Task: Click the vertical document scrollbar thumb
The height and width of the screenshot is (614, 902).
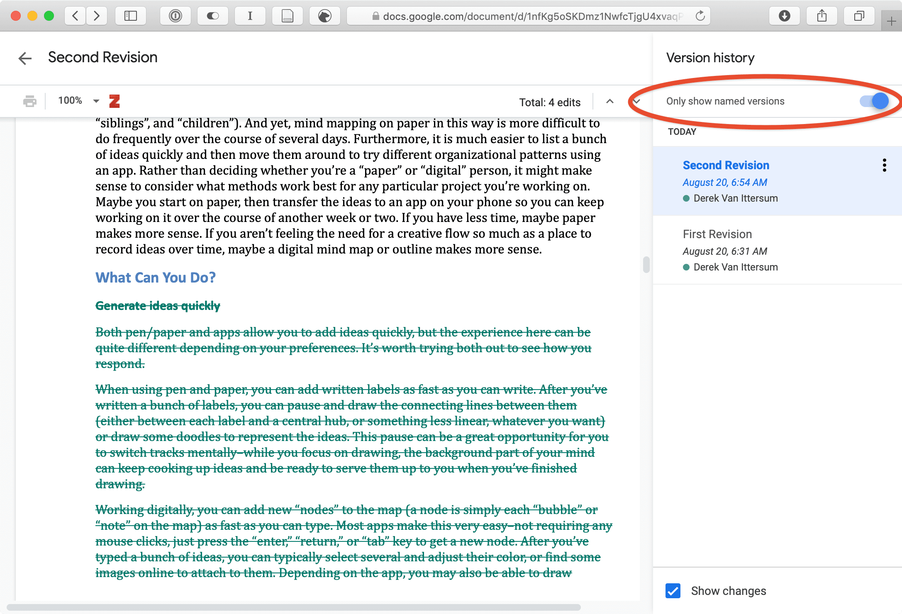Action: pyautogui.click(x=646, y=264)
